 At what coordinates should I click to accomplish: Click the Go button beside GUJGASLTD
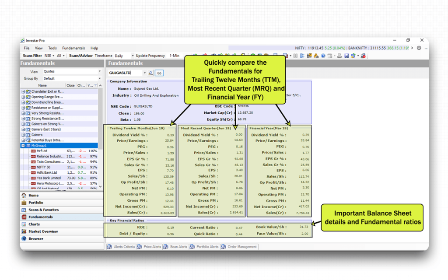[x=159, y=73]
